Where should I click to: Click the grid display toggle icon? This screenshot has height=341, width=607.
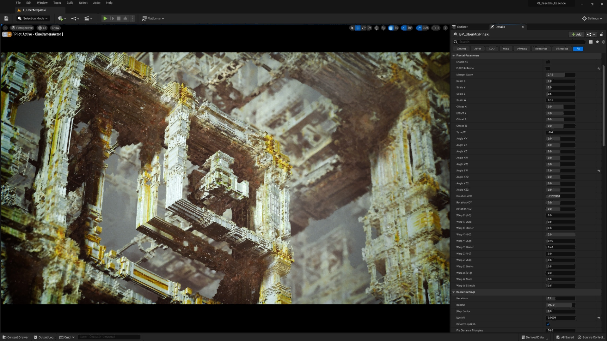point(391,28)
